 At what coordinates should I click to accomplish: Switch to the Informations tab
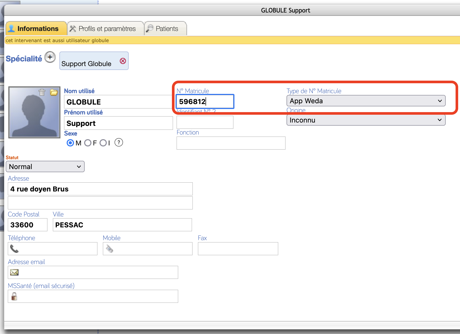click(36, 28)
